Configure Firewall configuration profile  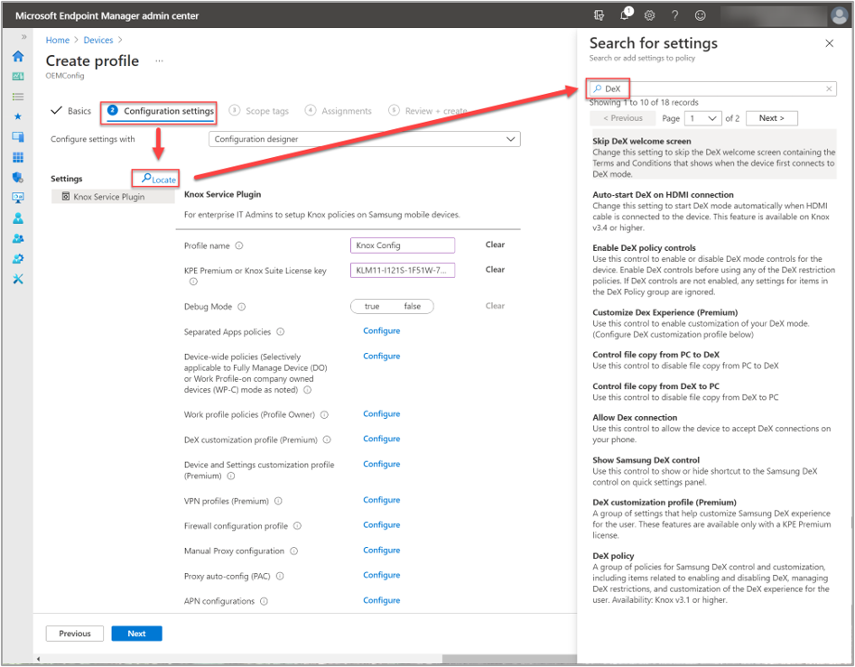point(382,524)
